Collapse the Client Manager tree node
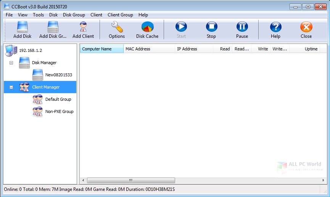This screenshot has width=330, height=197. pos(11,87)
